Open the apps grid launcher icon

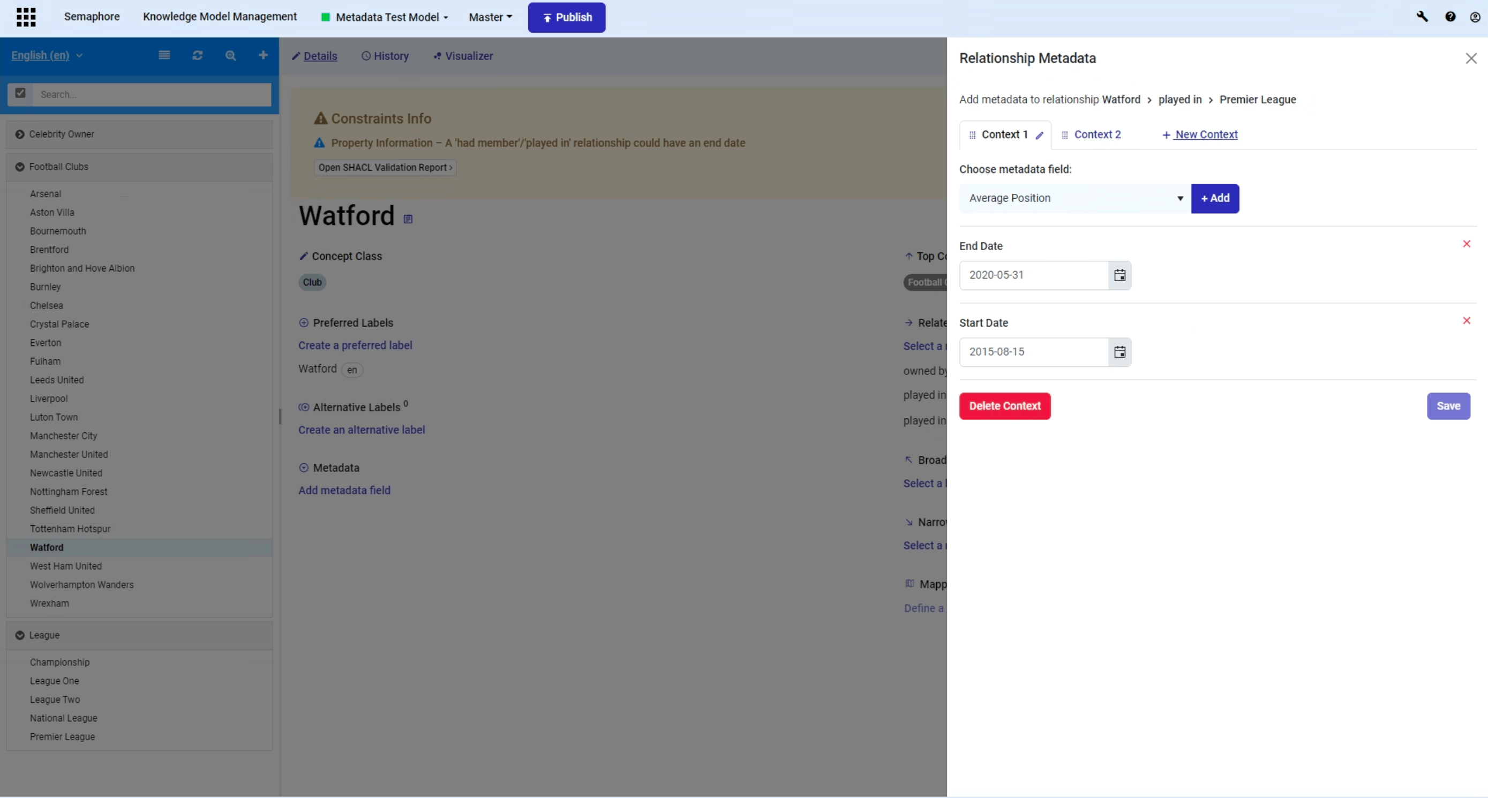(x=26, y=17)
